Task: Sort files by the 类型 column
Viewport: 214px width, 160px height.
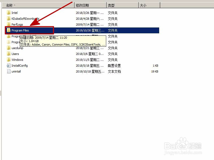Action: [122, 4]
